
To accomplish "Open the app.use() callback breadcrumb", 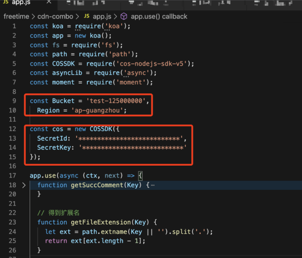I will 159,17.
